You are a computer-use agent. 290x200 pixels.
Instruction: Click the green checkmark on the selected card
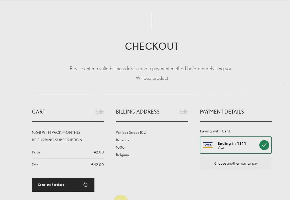pyautogui.click(x=264, y=145)
